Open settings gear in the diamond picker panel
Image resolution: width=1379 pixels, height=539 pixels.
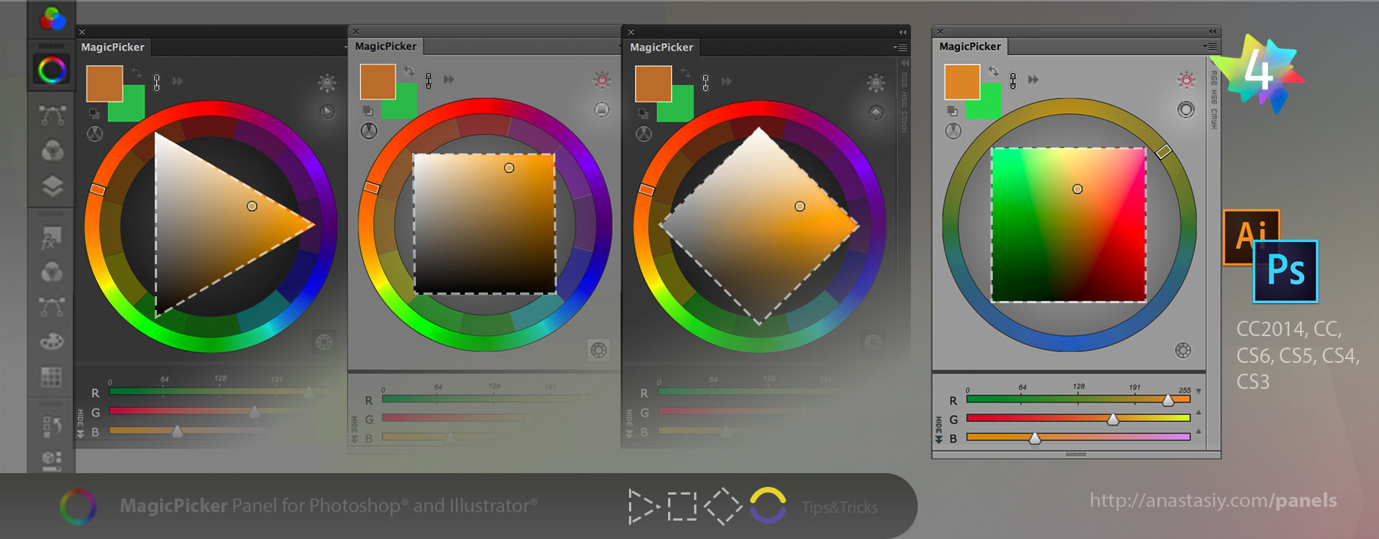click(876, 83)
